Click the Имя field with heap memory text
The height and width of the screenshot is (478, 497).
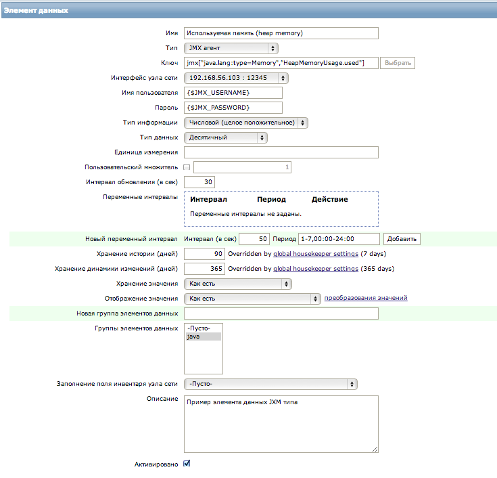(x=281, y=33)
